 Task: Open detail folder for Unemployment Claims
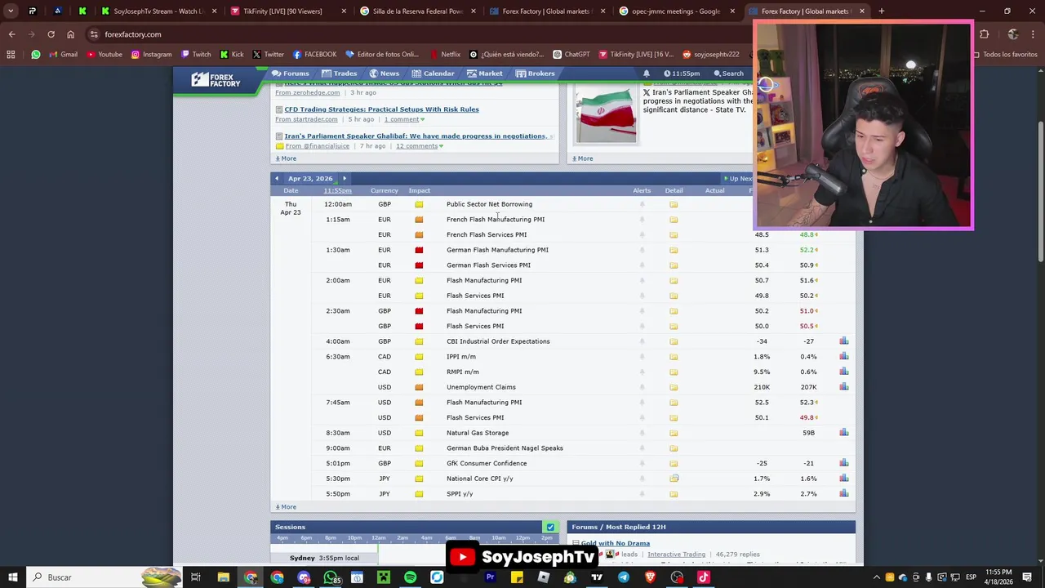tap(674, 387)
